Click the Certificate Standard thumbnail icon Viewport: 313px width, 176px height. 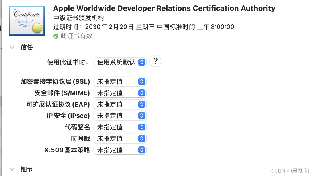coord(27,20)
